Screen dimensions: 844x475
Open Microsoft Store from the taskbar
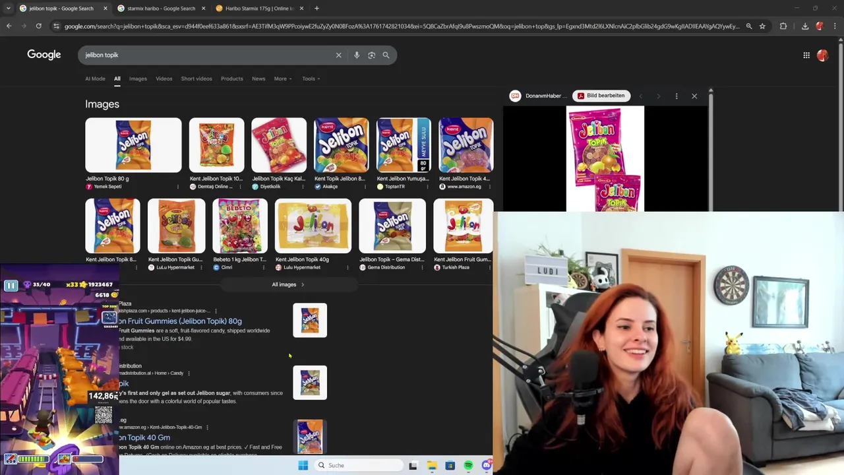point(450,466)
